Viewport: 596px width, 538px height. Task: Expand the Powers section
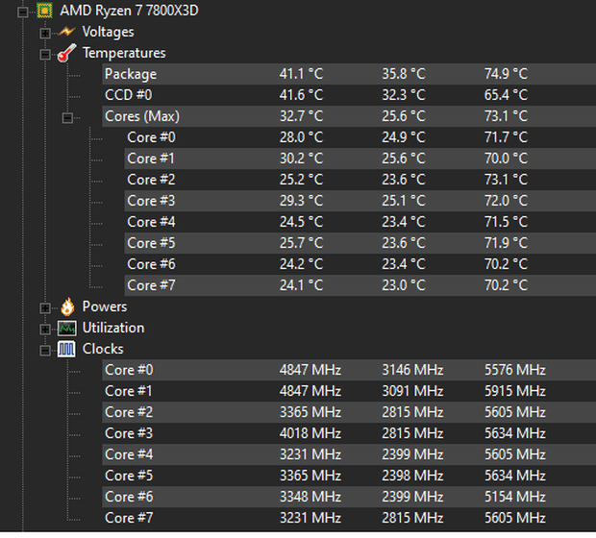(x=45, y=308)
